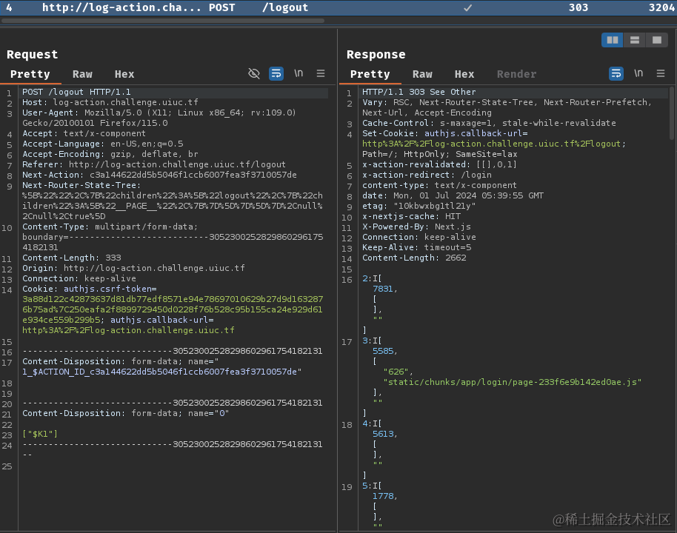Click the 303 status code cell

click(x=578, y=7)
